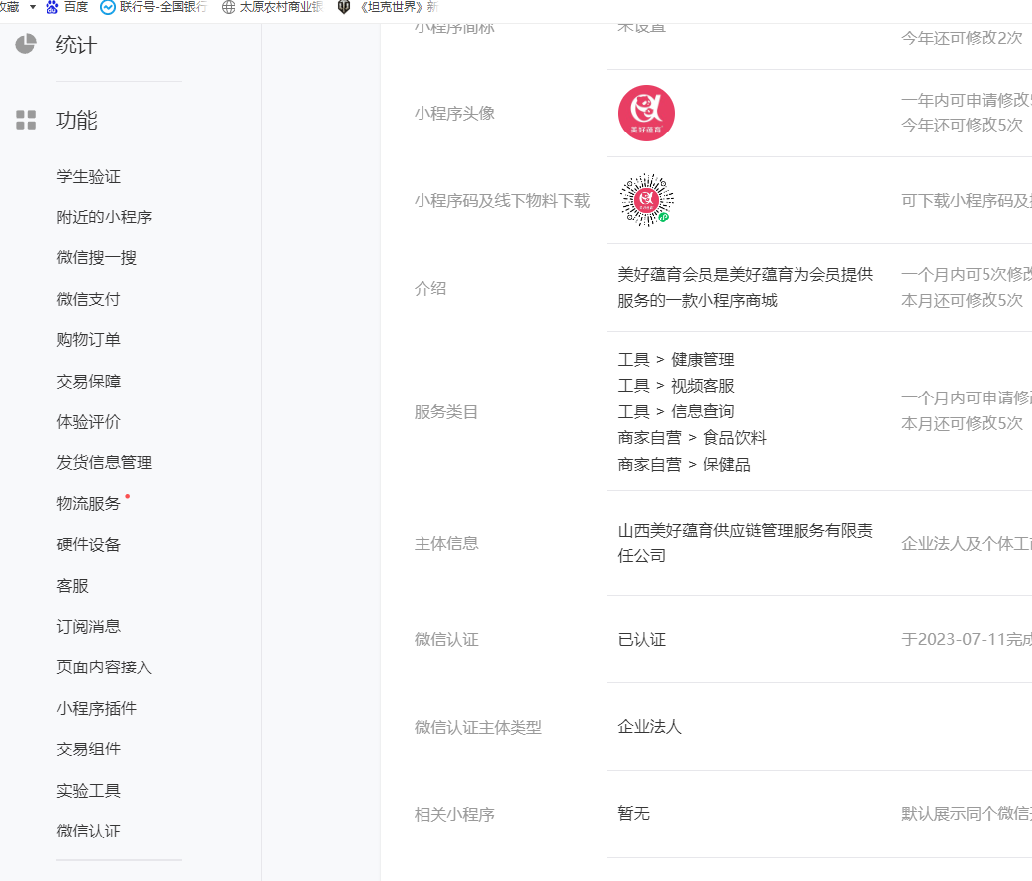1032x881 pixels.
Task: Click the 已认证 status text
Action: tap(642, 639)
